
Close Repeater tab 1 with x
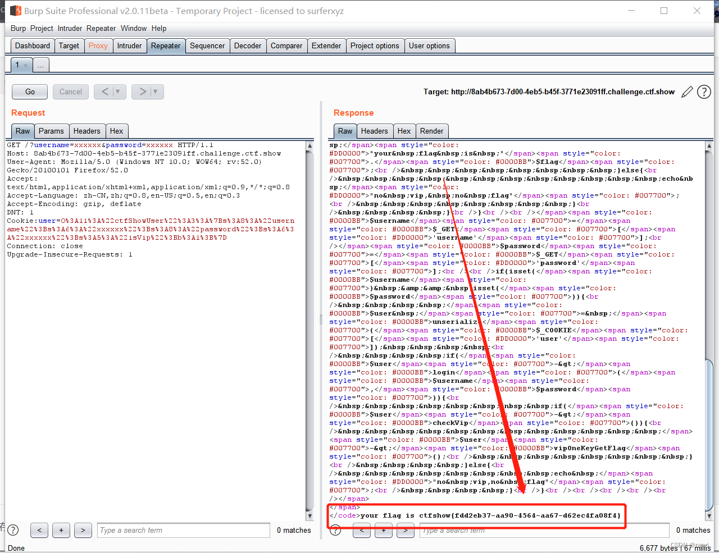25,65
